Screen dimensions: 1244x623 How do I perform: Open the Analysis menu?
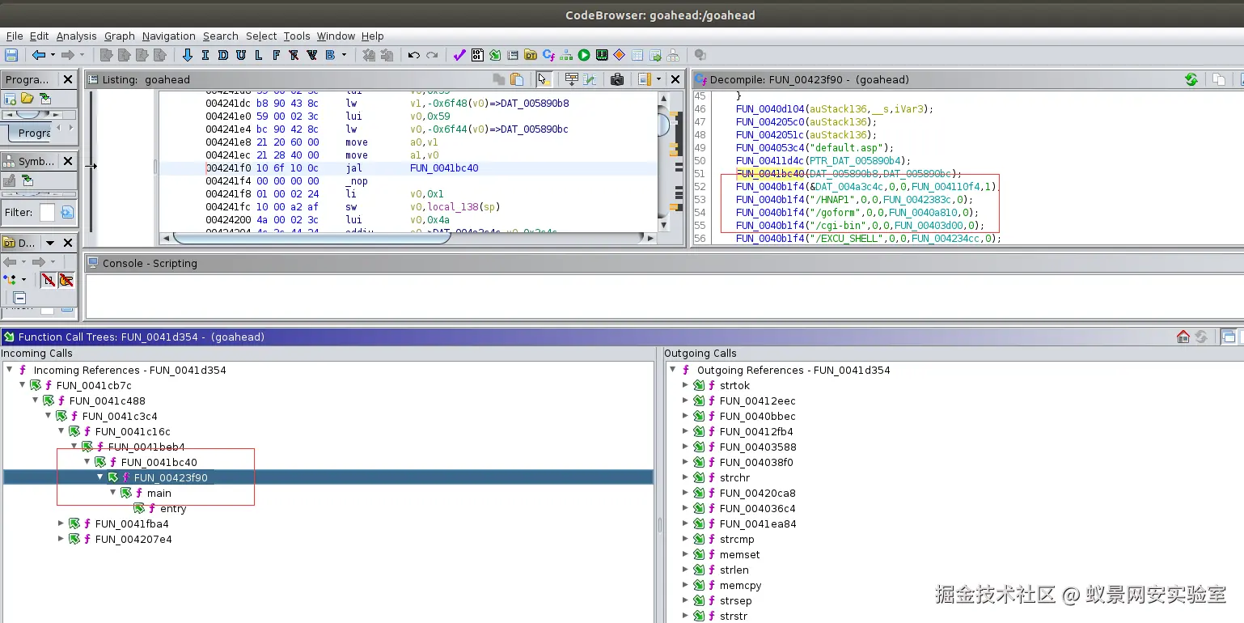coord(76,36)
